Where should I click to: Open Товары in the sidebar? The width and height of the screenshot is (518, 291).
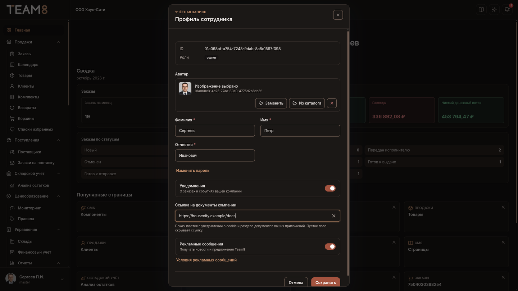coord(25,75)
